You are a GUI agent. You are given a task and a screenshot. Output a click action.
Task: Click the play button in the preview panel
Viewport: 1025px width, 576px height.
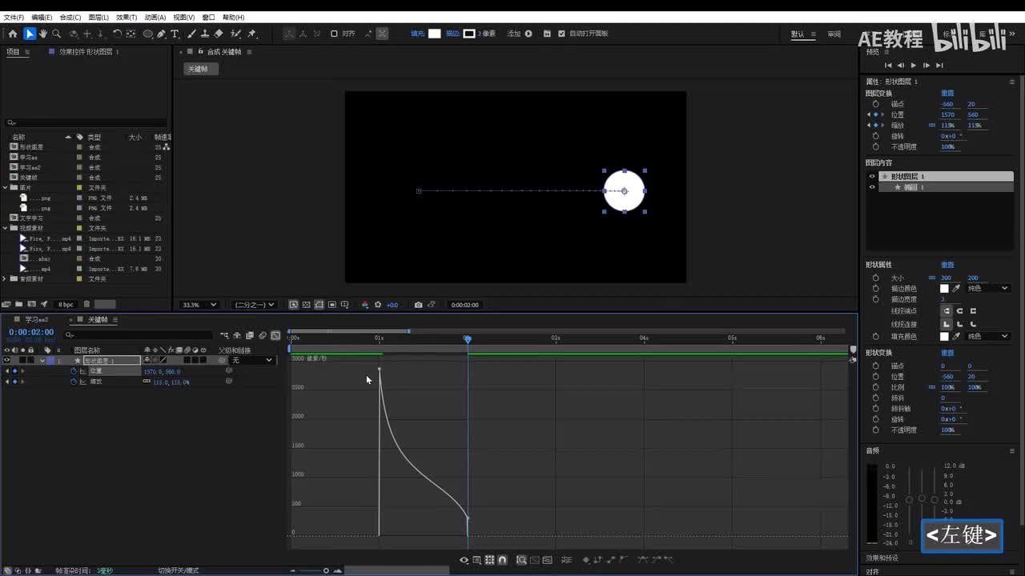pyautogui.click(x=913, y=65)
